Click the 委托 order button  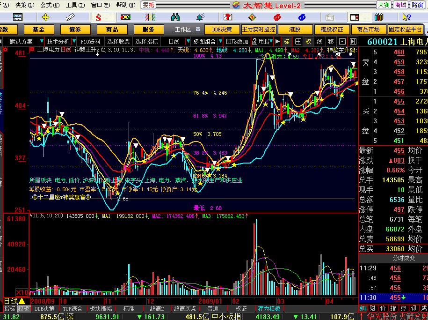pos(148,5)
